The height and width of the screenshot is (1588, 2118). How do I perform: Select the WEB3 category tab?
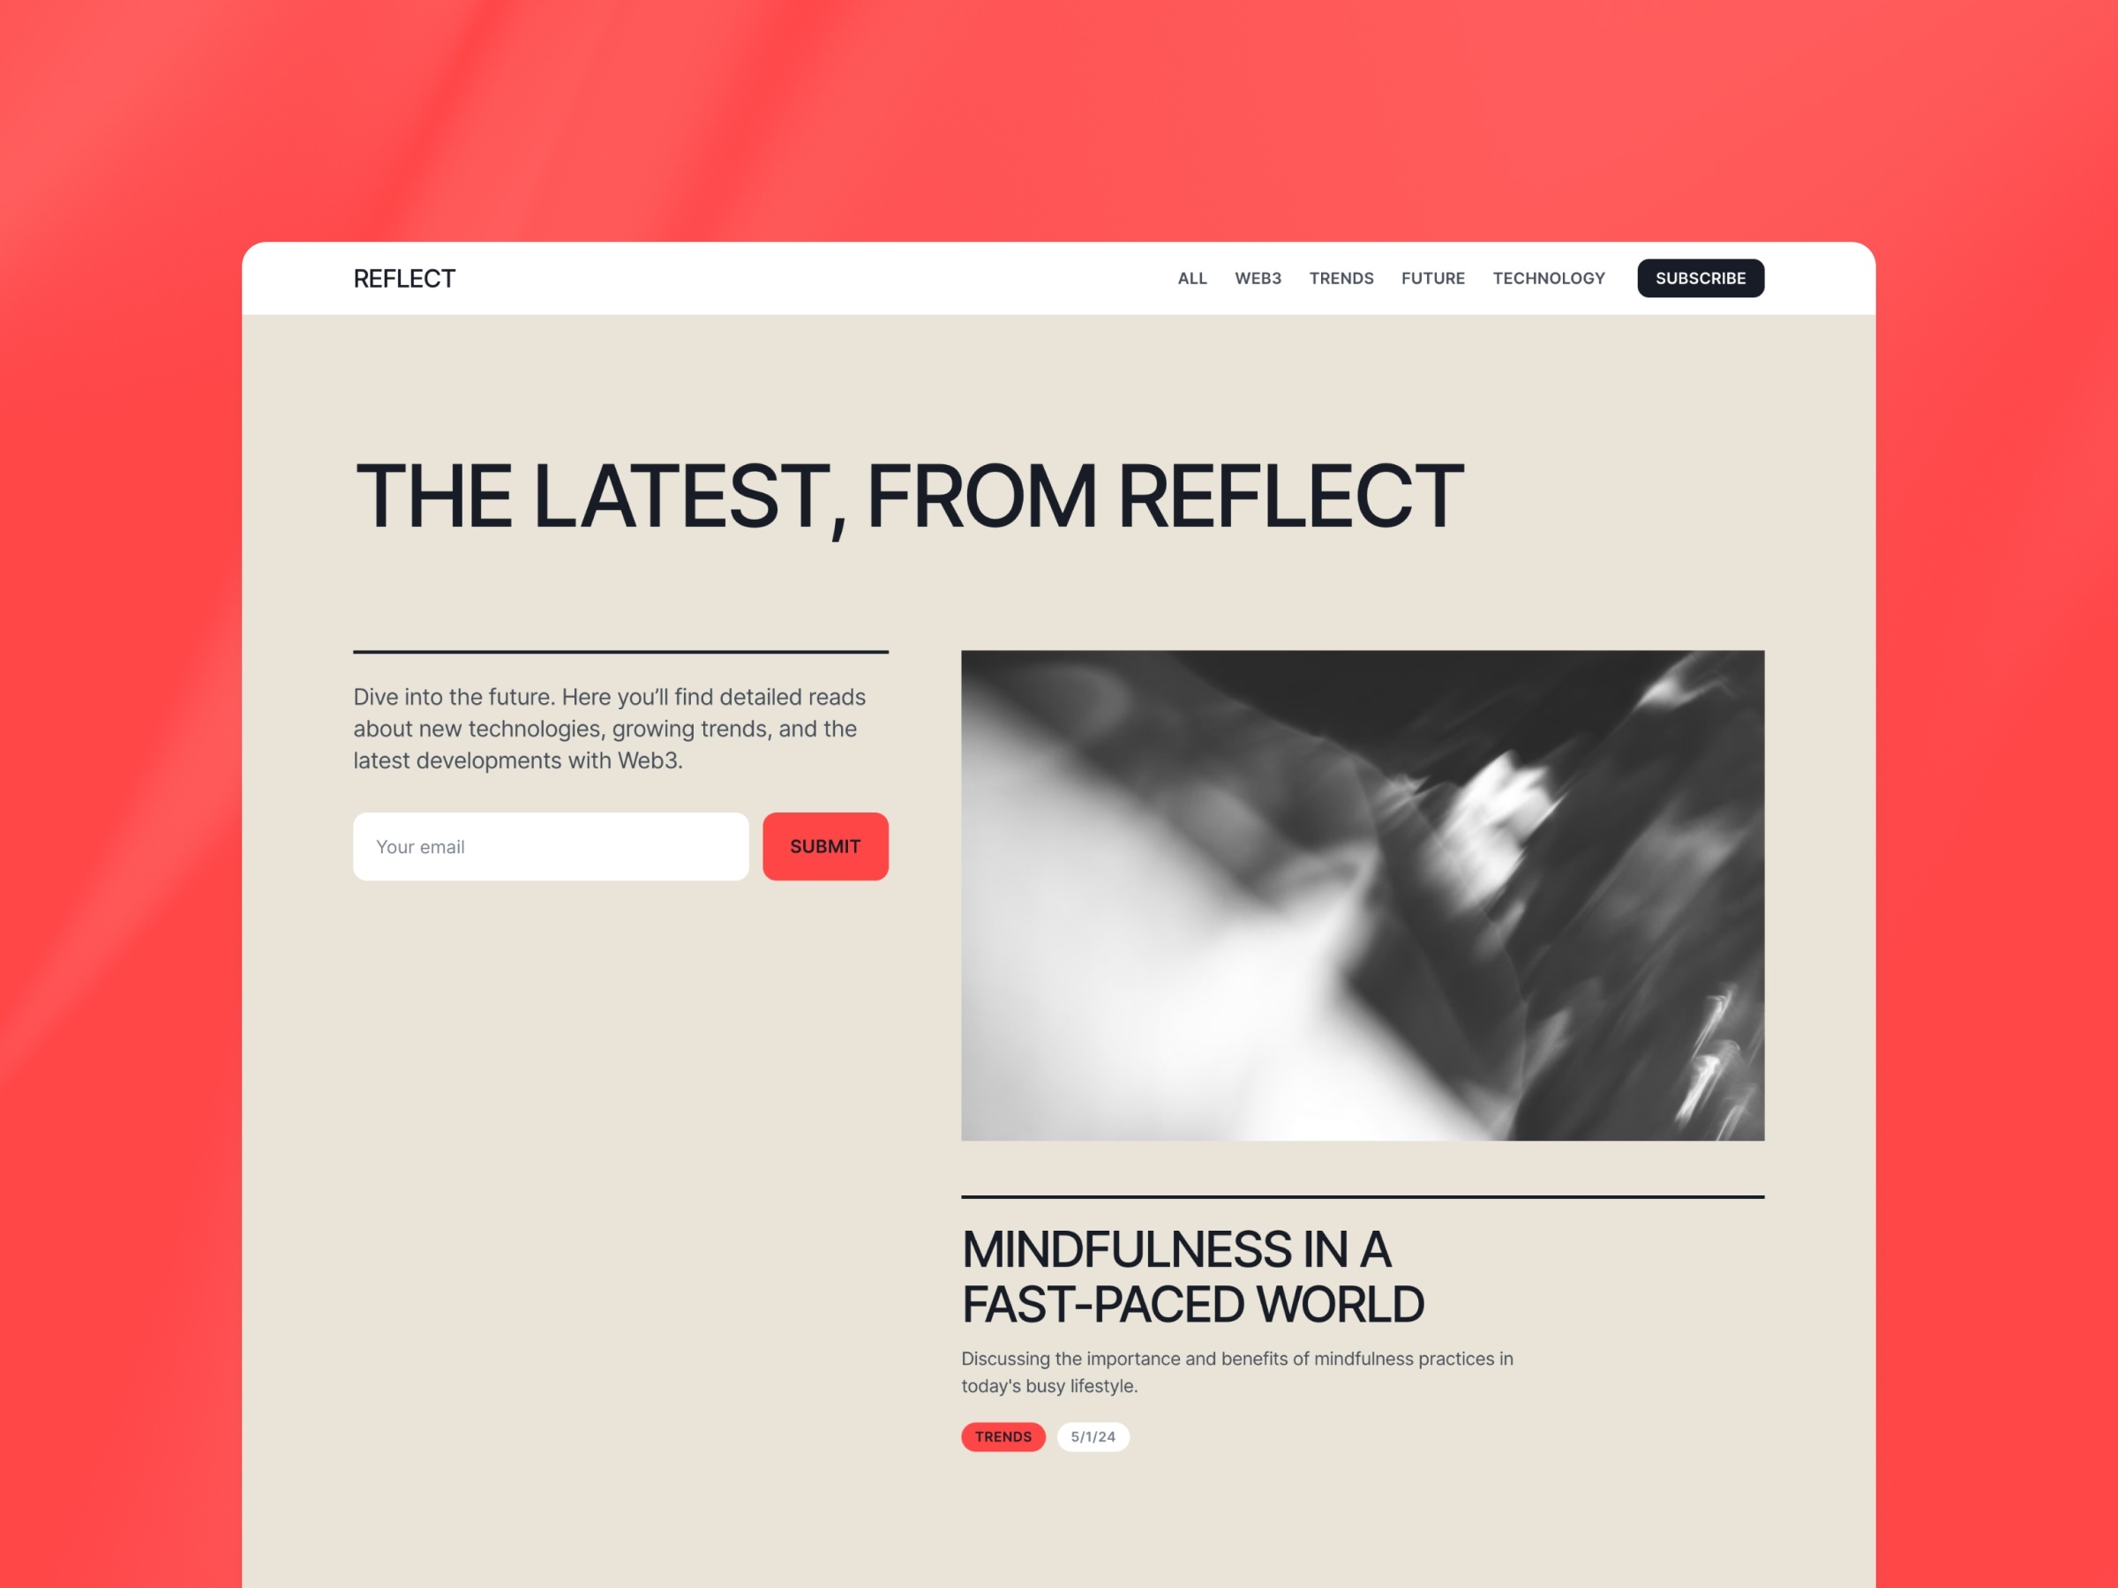click(x=1254, y=279)
